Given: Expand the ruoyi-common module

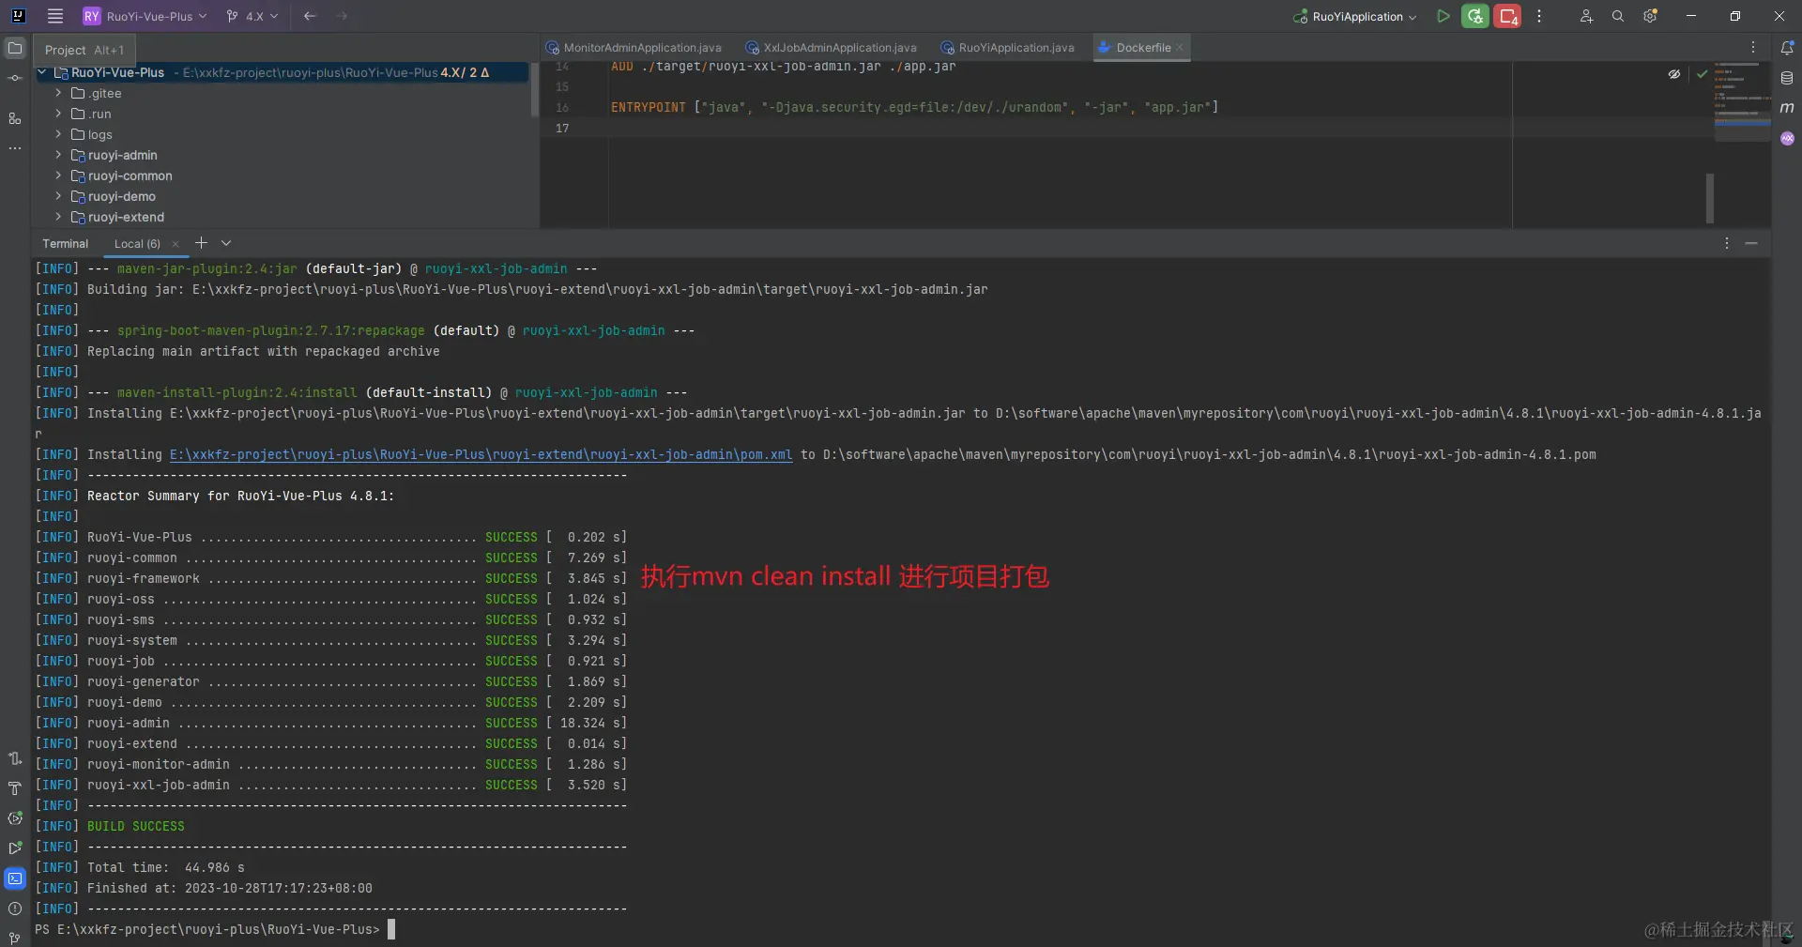Looking at the screenshot, I should (x=58, y=176).
